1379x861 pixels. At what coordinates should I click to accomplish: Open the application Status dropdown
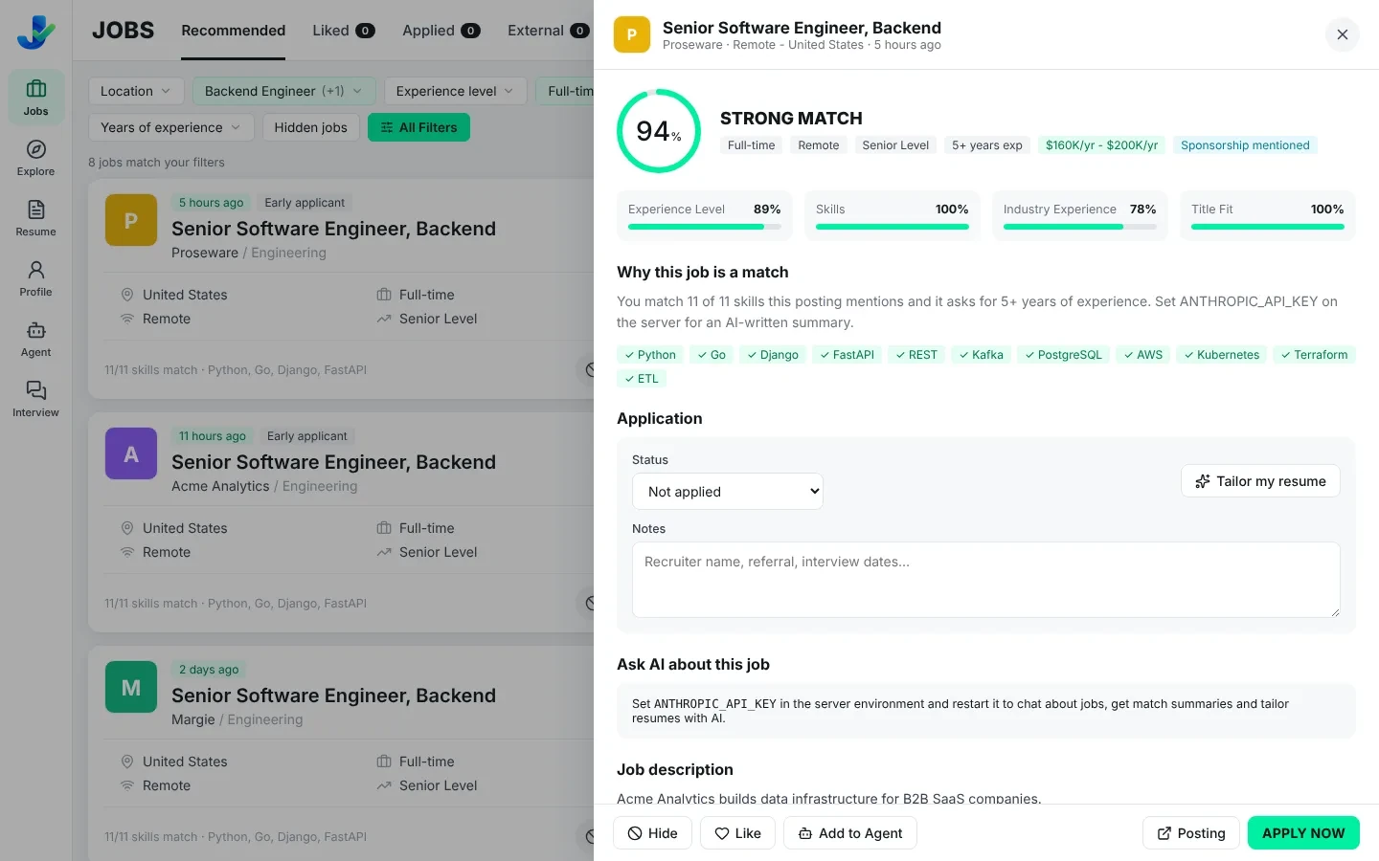tap(728, 492)
